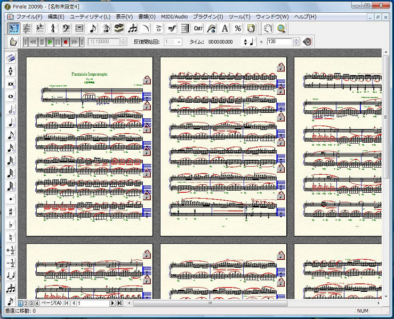Click the red record button

tap(66, 42)
